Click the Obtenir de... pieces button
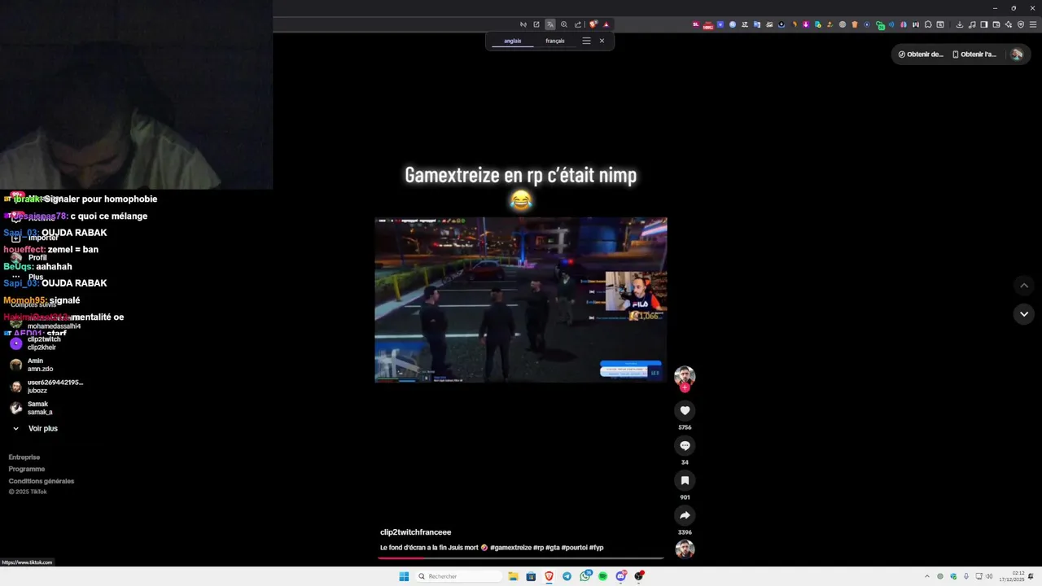Image resolution: width=1042 pixels, height=586 pixels. 921,55
